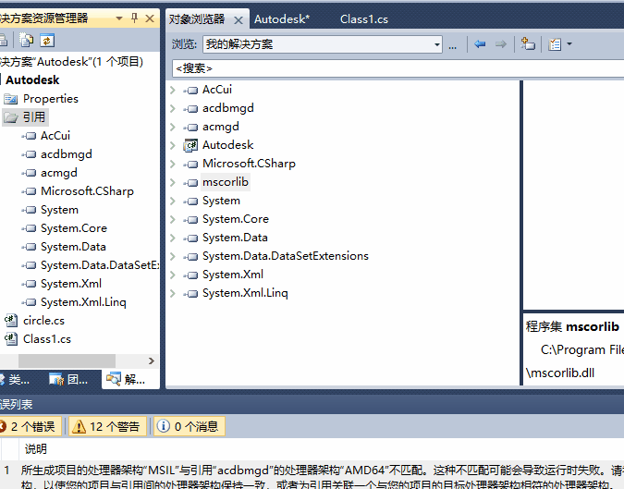Expand the acdbmgd node in Object Browser
Image resolution: width=624 pixels, height=489 pixels.
pyautogui.click(x=173, y=108)
